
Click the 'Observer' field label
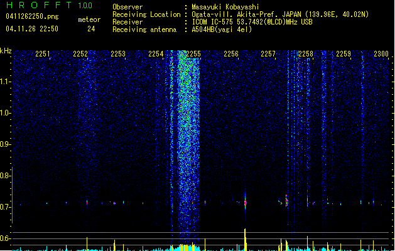pos(127,7)
